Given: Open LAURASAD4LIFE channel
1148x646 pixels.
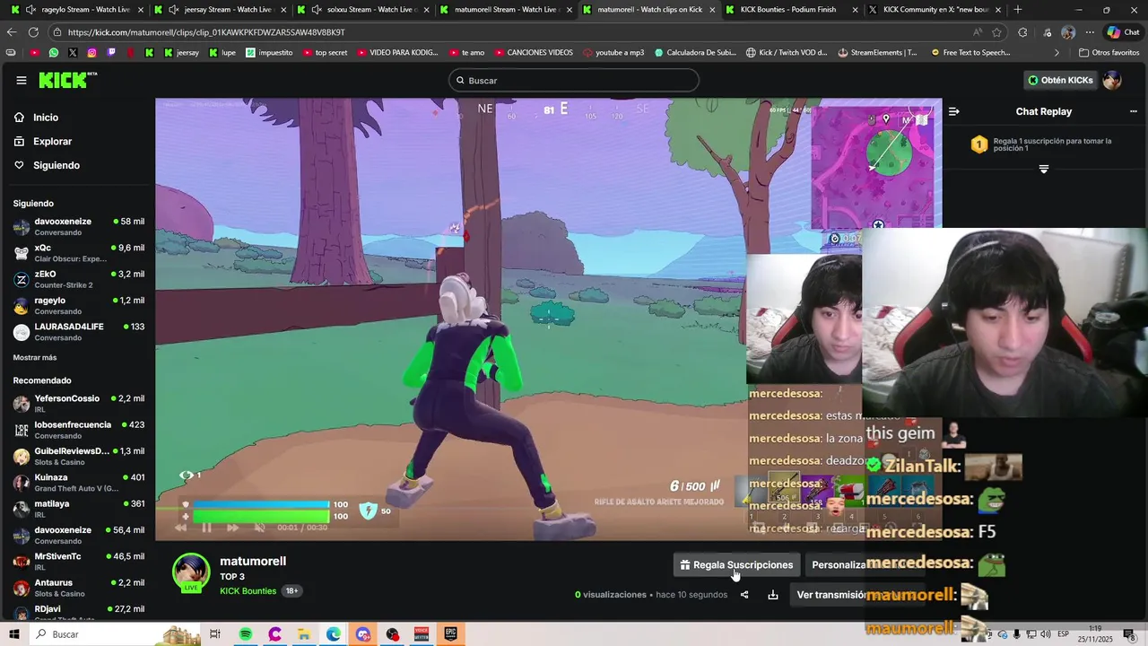Looking at the screenshot, I should tap(78, 332).
